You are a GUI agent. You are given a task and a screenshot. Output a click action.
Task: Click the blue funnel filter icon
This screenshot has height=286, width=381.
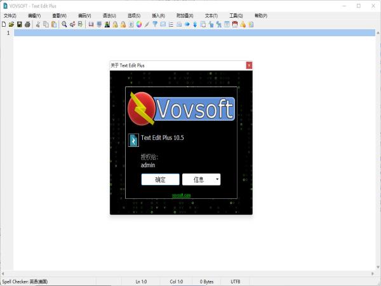(x=155, y=24)
